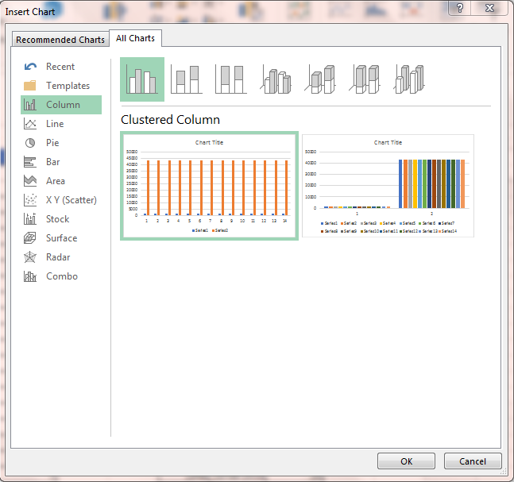This screenshot has width=514, height=482.
Task: Open the Templates chart category
Action: (x=68, y=86)
